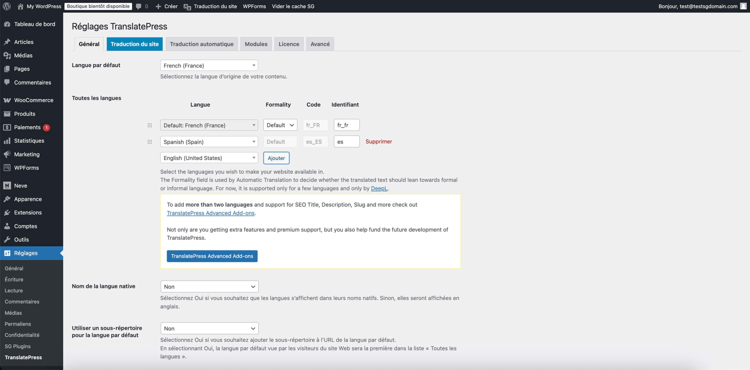Click the Réglages settings icon in sidebar

(7, 253)
